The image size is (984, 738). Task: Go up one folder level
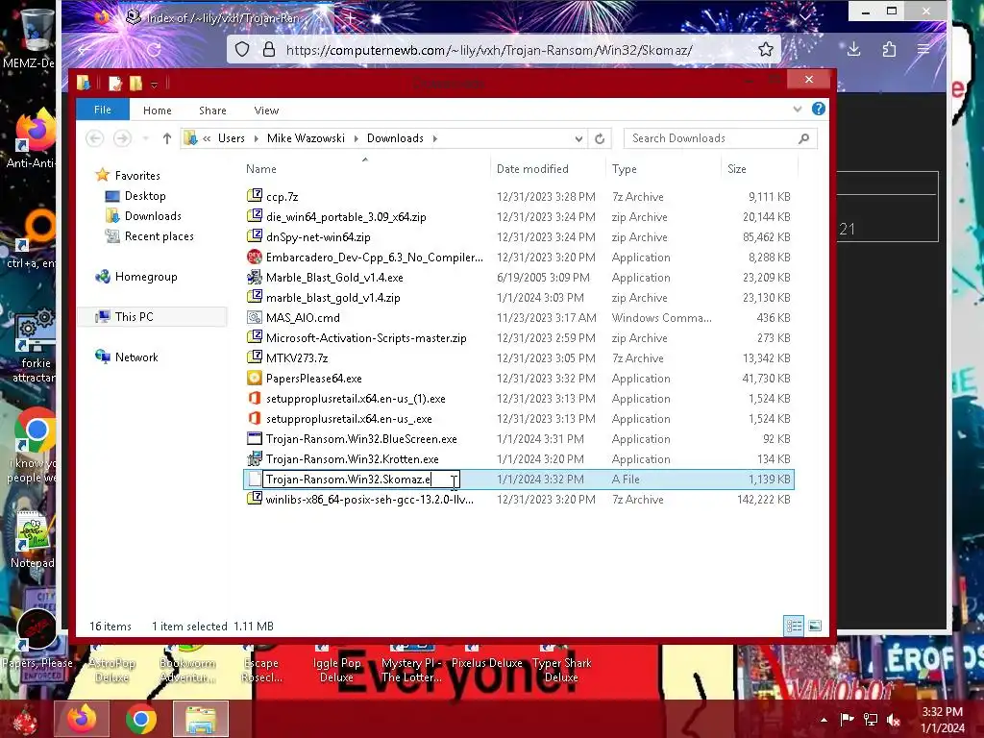click(x=166, y=138)
